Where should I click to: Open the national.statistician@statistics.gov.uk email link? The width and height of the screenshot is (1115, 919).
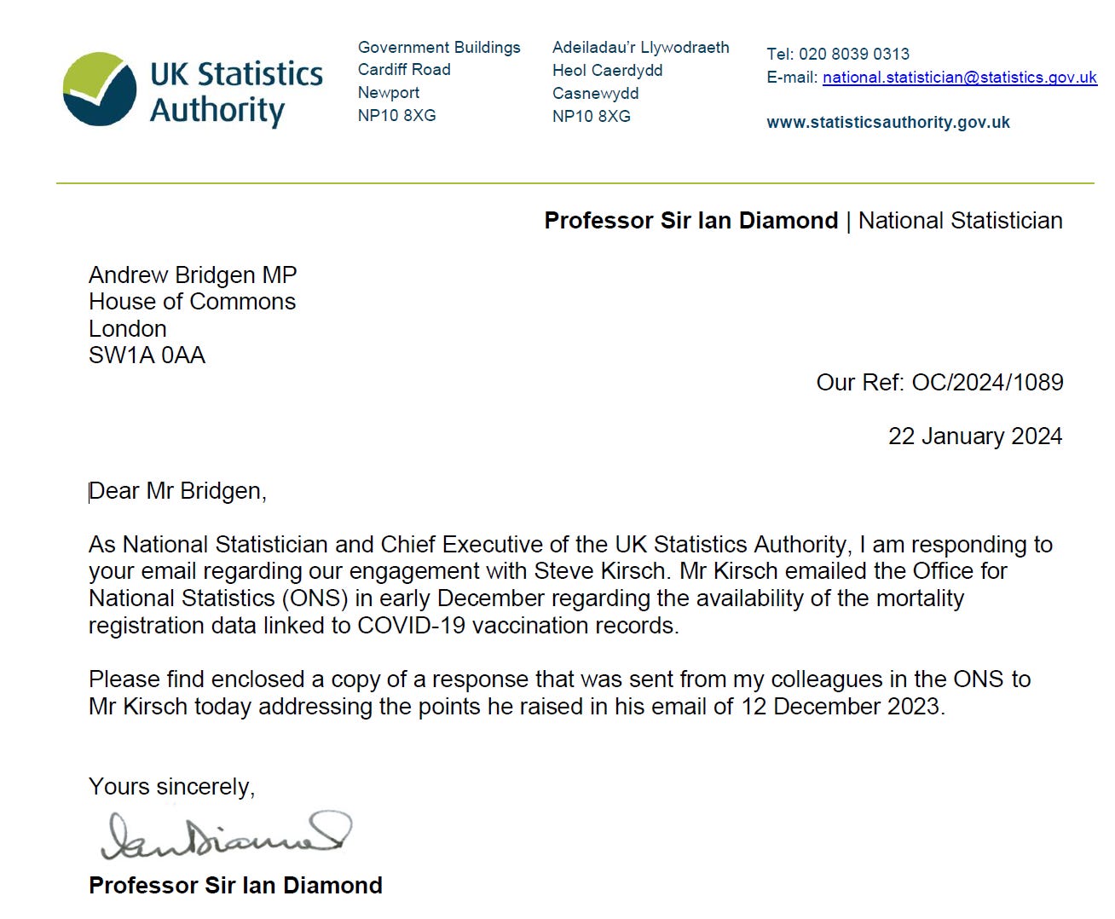click(x=959, y=78)
